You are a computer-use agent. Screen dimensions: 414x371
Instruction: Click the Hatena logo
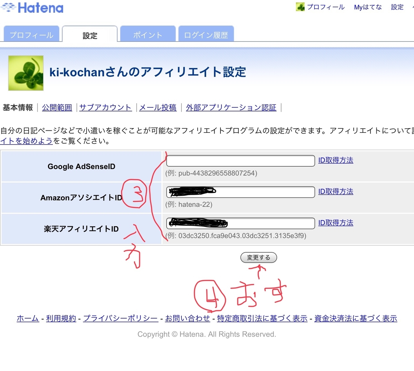pyautogui.click(x=32, y=8)
